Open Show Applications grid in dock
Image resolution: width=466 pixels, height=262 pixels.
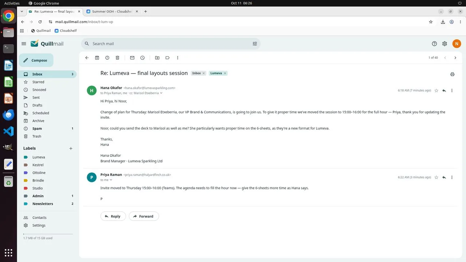coord(8,253)
